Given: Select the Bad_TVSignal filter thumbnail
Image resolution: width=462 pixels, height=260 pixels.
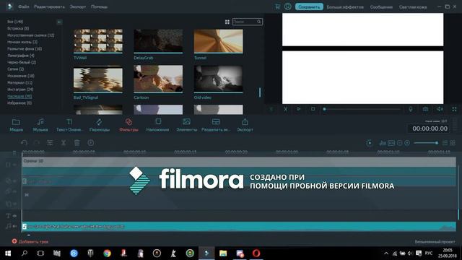Looking at the screenshot, I should (98, 79).
